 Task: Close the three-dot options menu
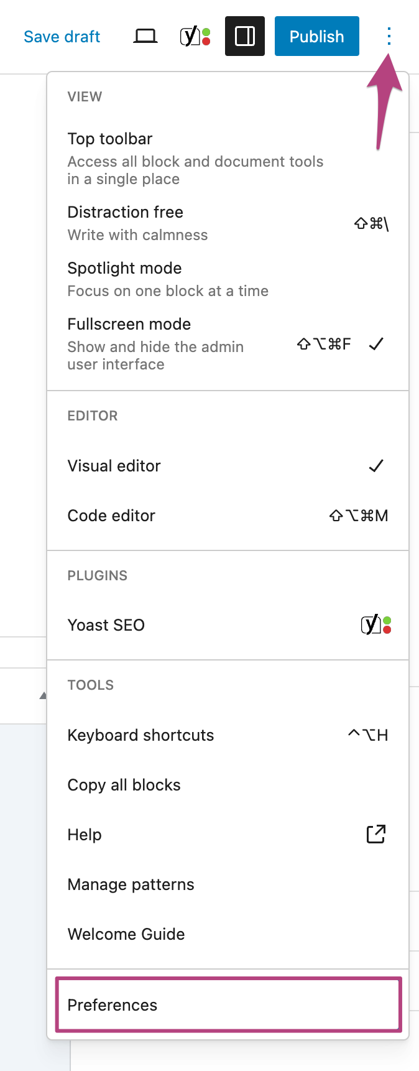click(x=389, y=37)
